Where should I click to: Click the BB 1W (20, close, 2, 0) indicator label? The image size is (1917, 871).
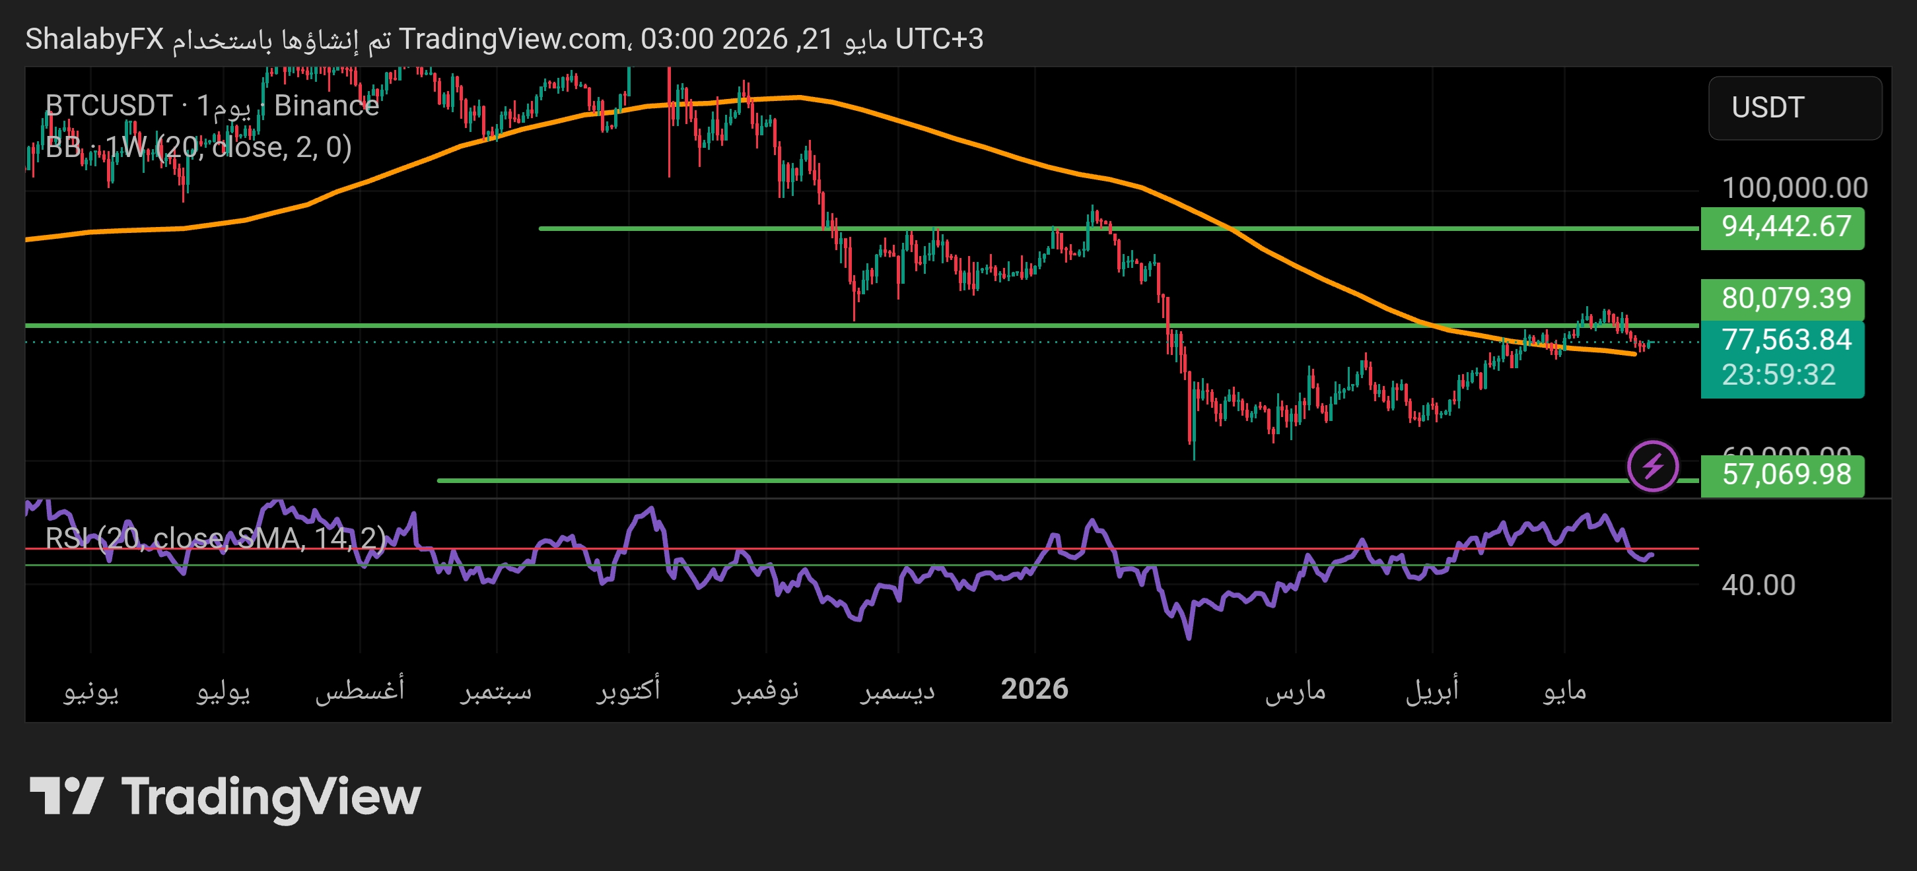click(x=198, y=147)
